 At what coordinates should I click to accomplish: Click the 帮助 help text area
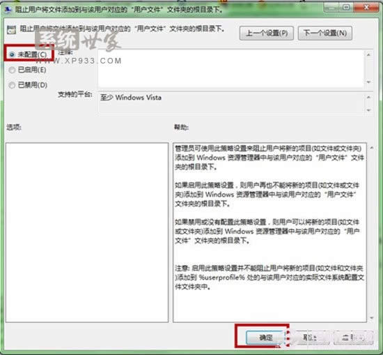pyautogui.click(x=269, y=232)
